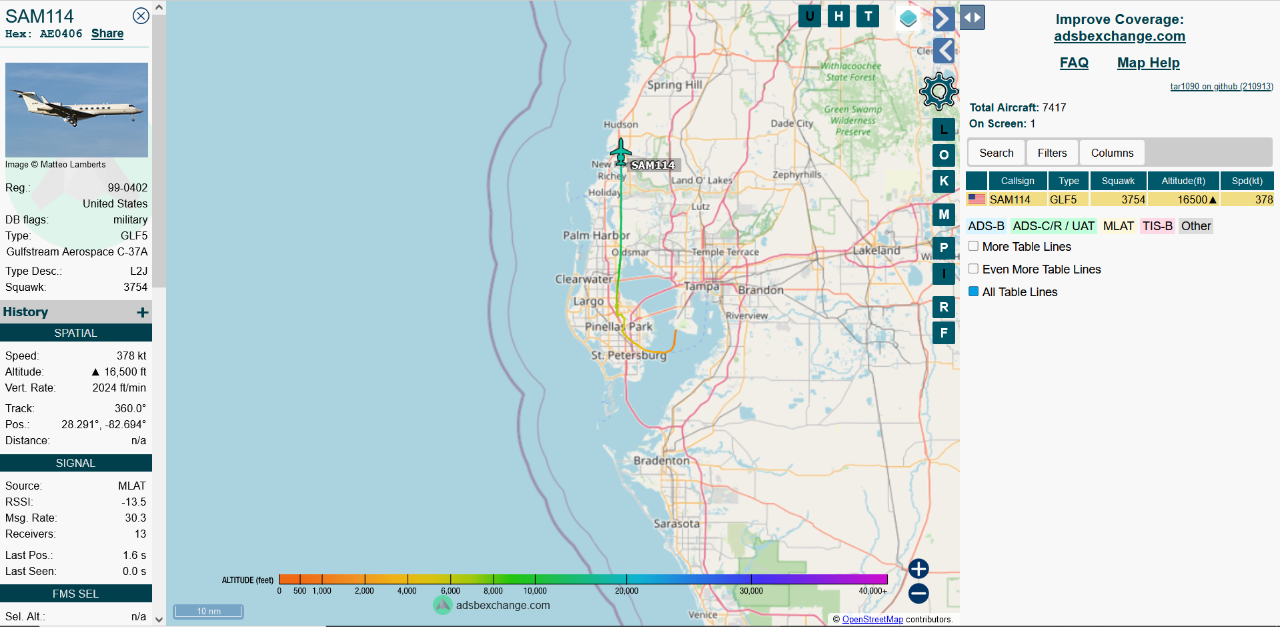This screenshot has height=627, width=1280.
Task: Open tar1090 on github link
Action: pyautogui.click(x=1221, y=86)
